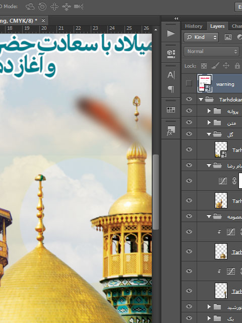The width and height of the screenshot is (242, 323).
Task: Open the 3D panel cube icon
Action: point(171,53)
